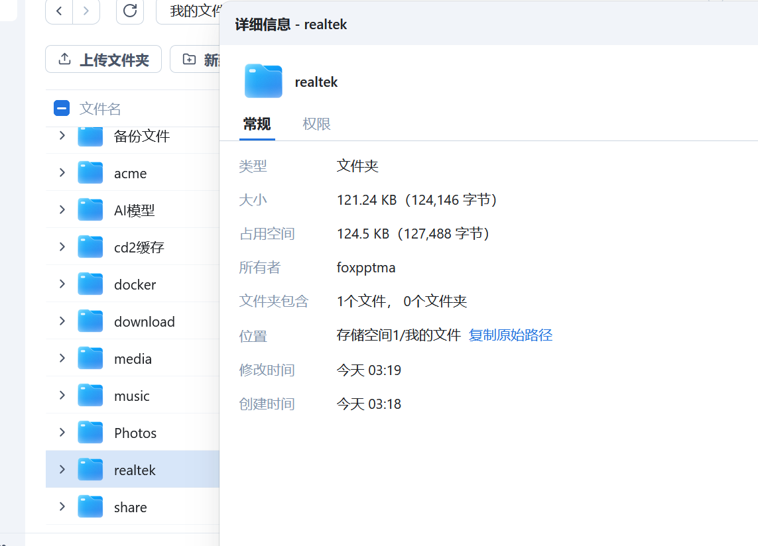Expand the media folder

[x=62, y=358]
